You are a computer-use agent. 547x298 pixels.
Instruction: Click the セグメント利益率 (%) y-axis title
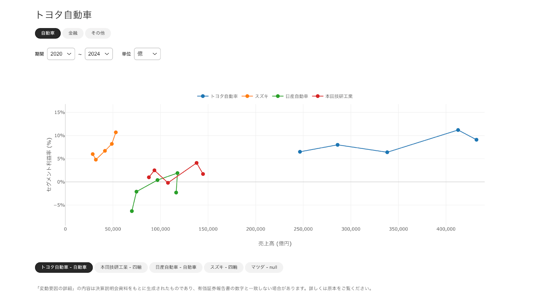pyautogui.click(x=49, y=165)
